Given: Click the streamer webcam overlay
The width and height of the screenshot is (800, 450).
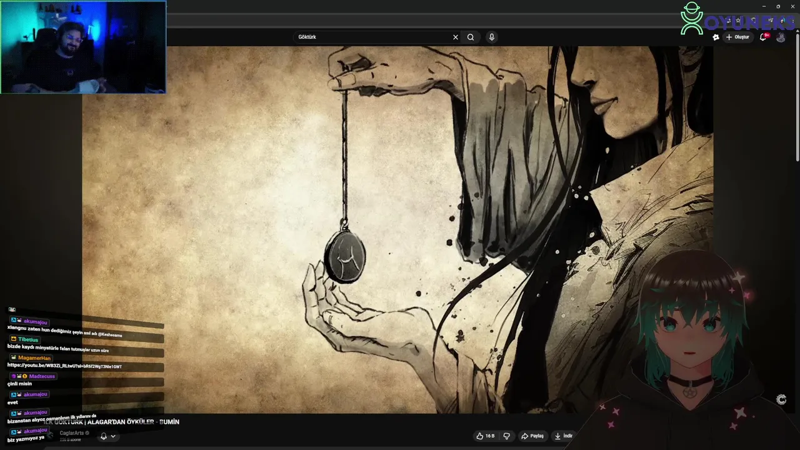Looking at the screenshot, I should pyautogui.click(x=83, y=47).
